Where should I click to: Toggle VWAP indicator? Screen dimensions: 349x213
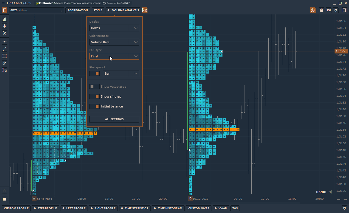[x=221, y=208]
